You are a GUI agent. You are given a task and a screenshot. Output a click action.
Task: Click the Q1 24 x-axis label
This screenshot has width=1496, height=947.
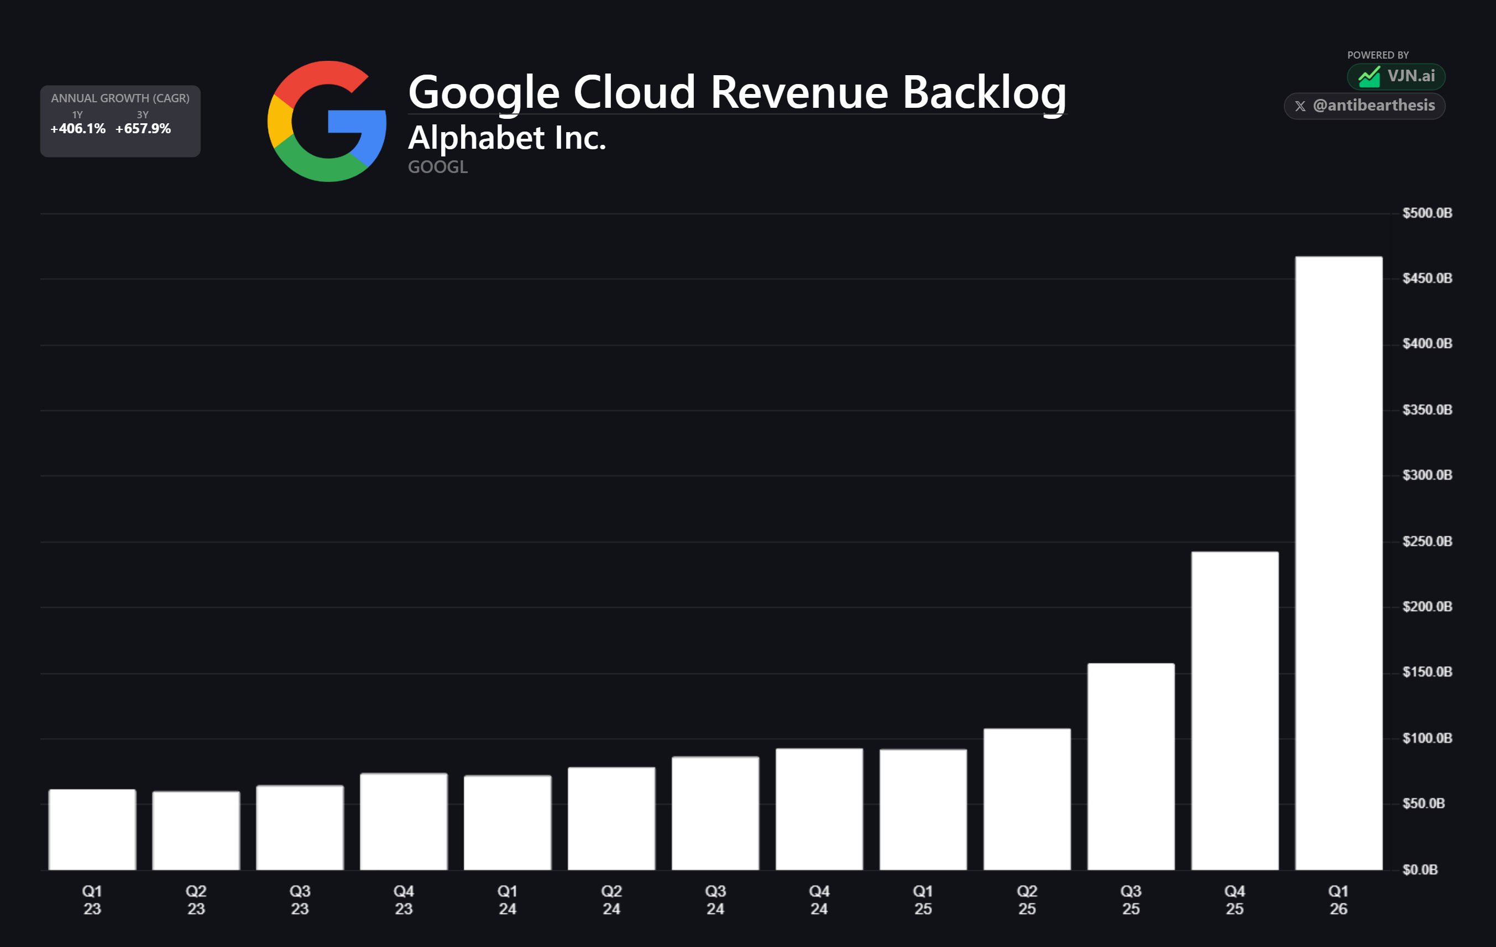coord(508,900)
